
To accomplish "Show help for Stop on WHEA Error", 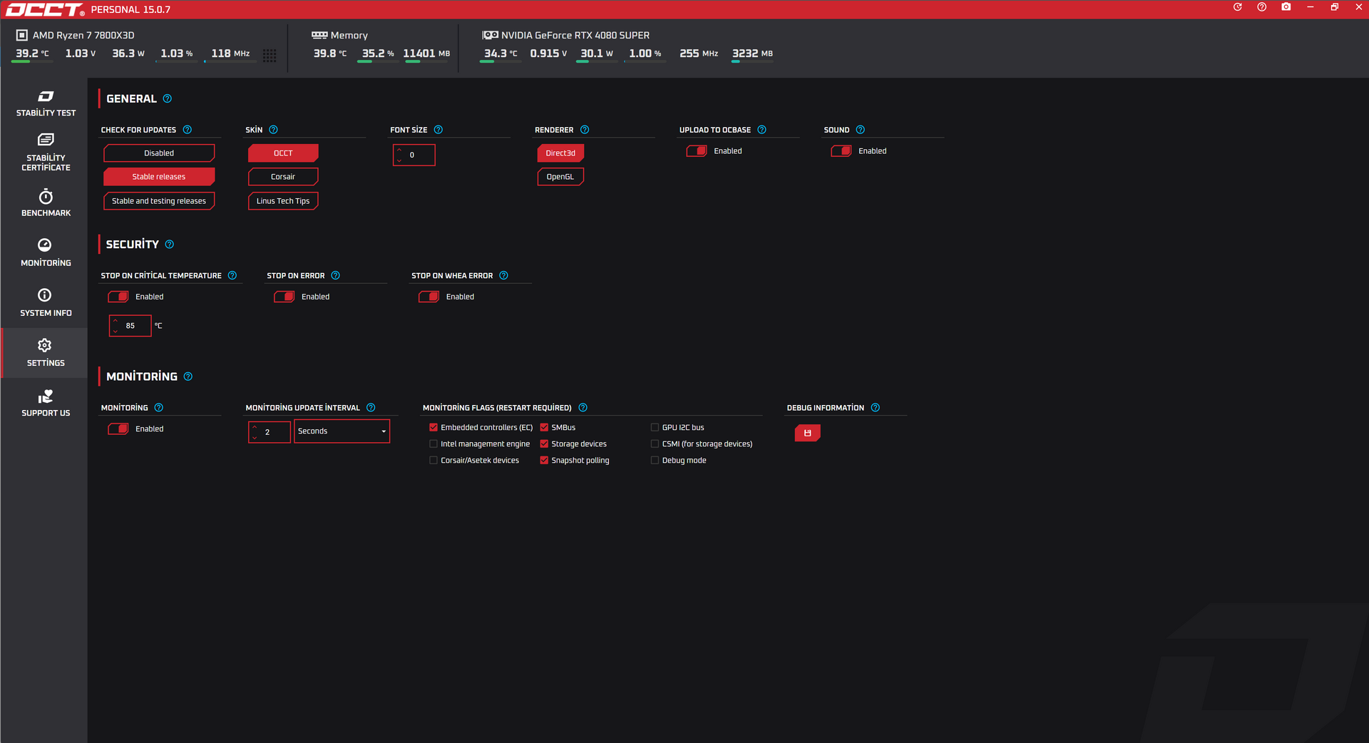I will [x=504, y=275].
